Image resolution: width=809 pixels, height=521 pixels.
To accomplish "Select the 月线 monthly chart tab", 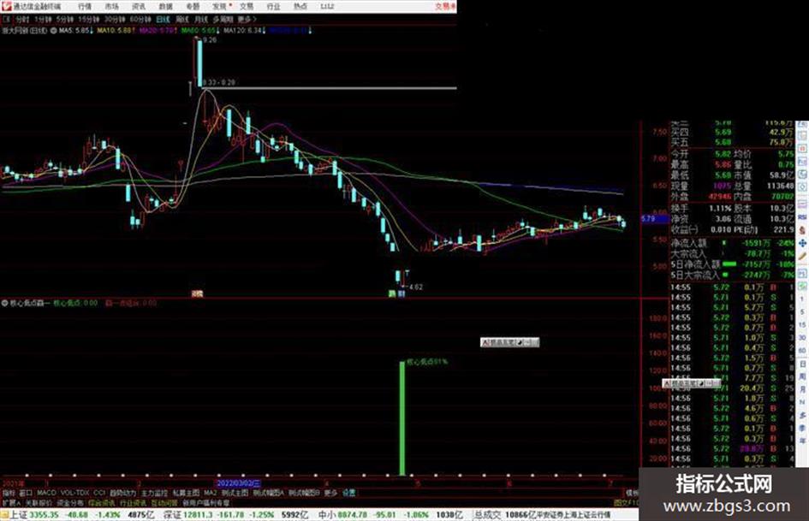I will coord(200,19).
